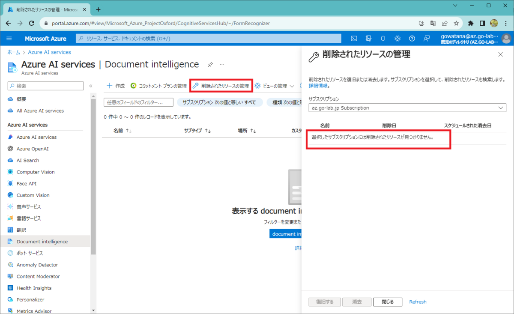The image size is (514, 314).
Task: Click the Microsoft Azure logo text
Action: click(45, 39)
